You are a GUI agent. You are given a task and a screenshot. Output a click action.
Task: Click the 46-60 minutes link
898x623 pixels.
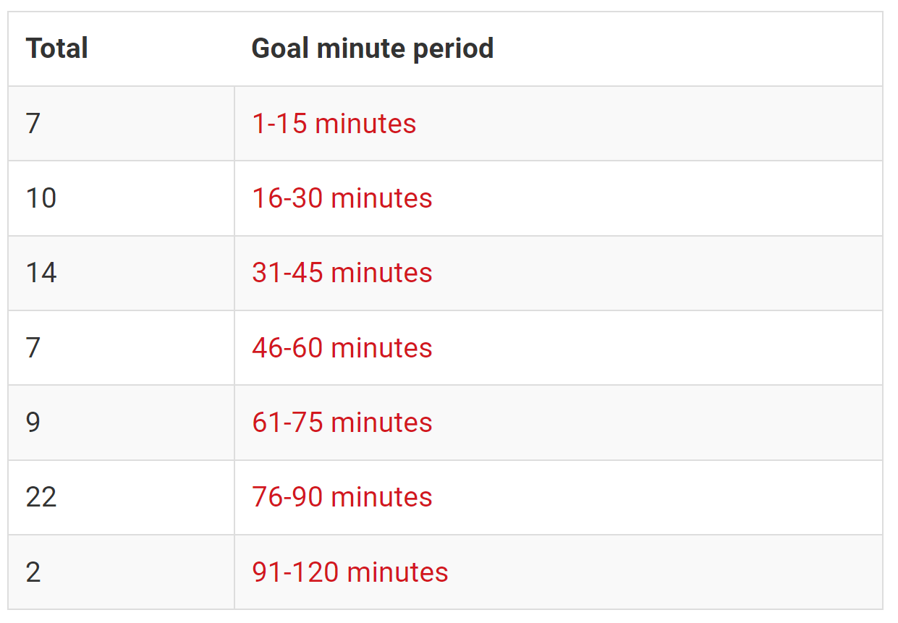point(342,348)
